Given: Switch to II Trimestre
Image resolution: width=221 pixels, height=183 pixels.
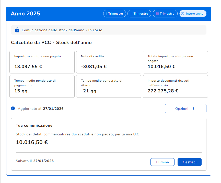Looking at the screenshot, I should tap(139, 14).
